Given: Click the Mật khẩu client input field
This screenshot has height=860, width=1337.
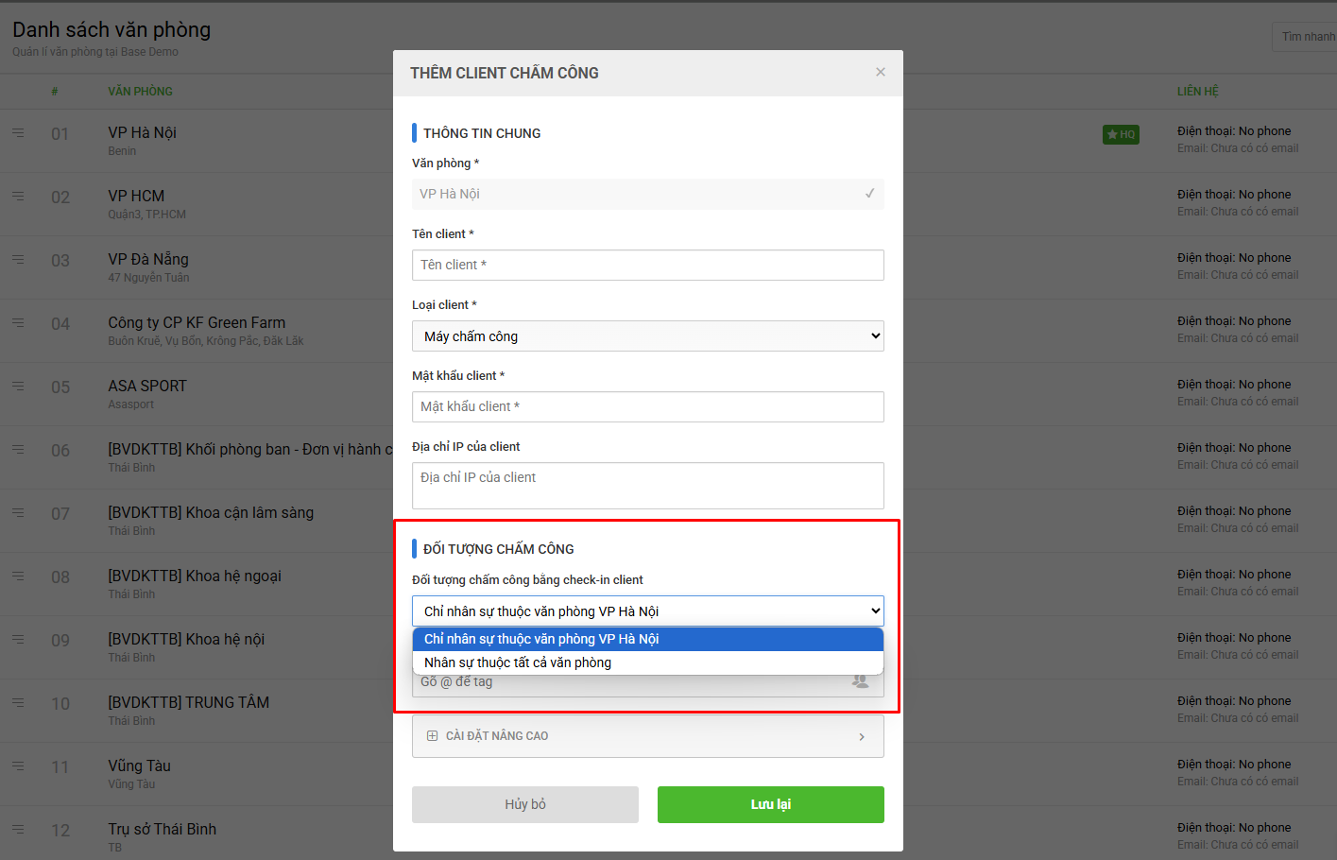Looking at the screenshot, I should click(x=648, y=406).
